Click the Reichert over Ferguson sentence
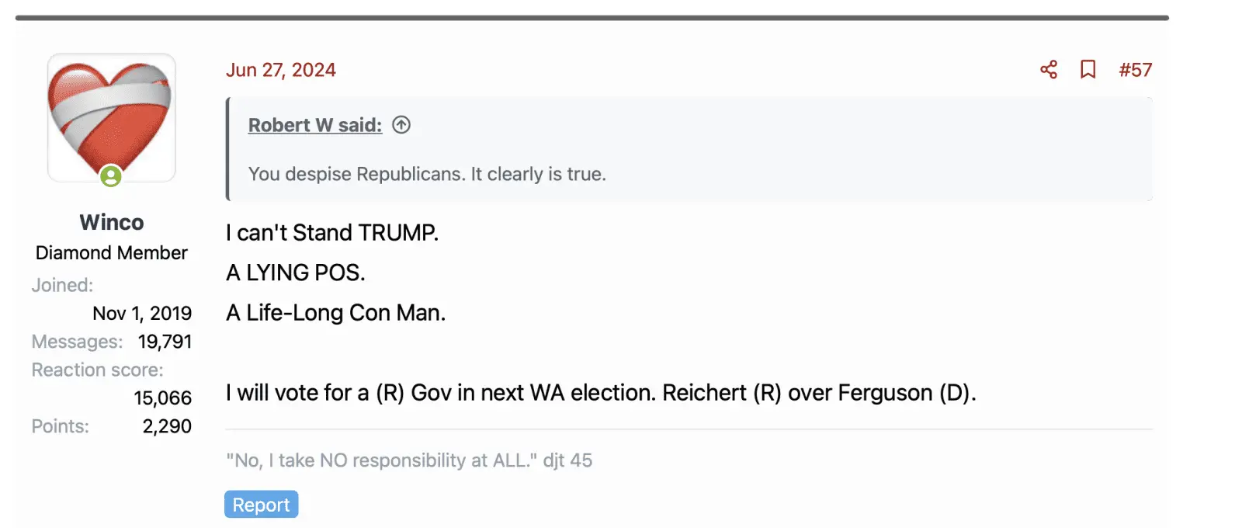The height and width of the screenshot is (528, 1242). pyautogui.click(x=601, y=393)
